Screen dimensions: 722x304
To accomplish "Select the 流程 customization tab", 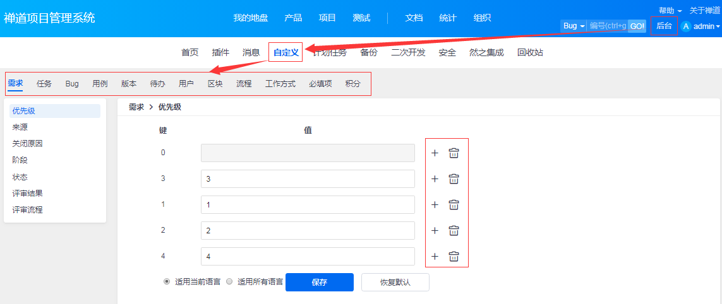I will (244, 84).
